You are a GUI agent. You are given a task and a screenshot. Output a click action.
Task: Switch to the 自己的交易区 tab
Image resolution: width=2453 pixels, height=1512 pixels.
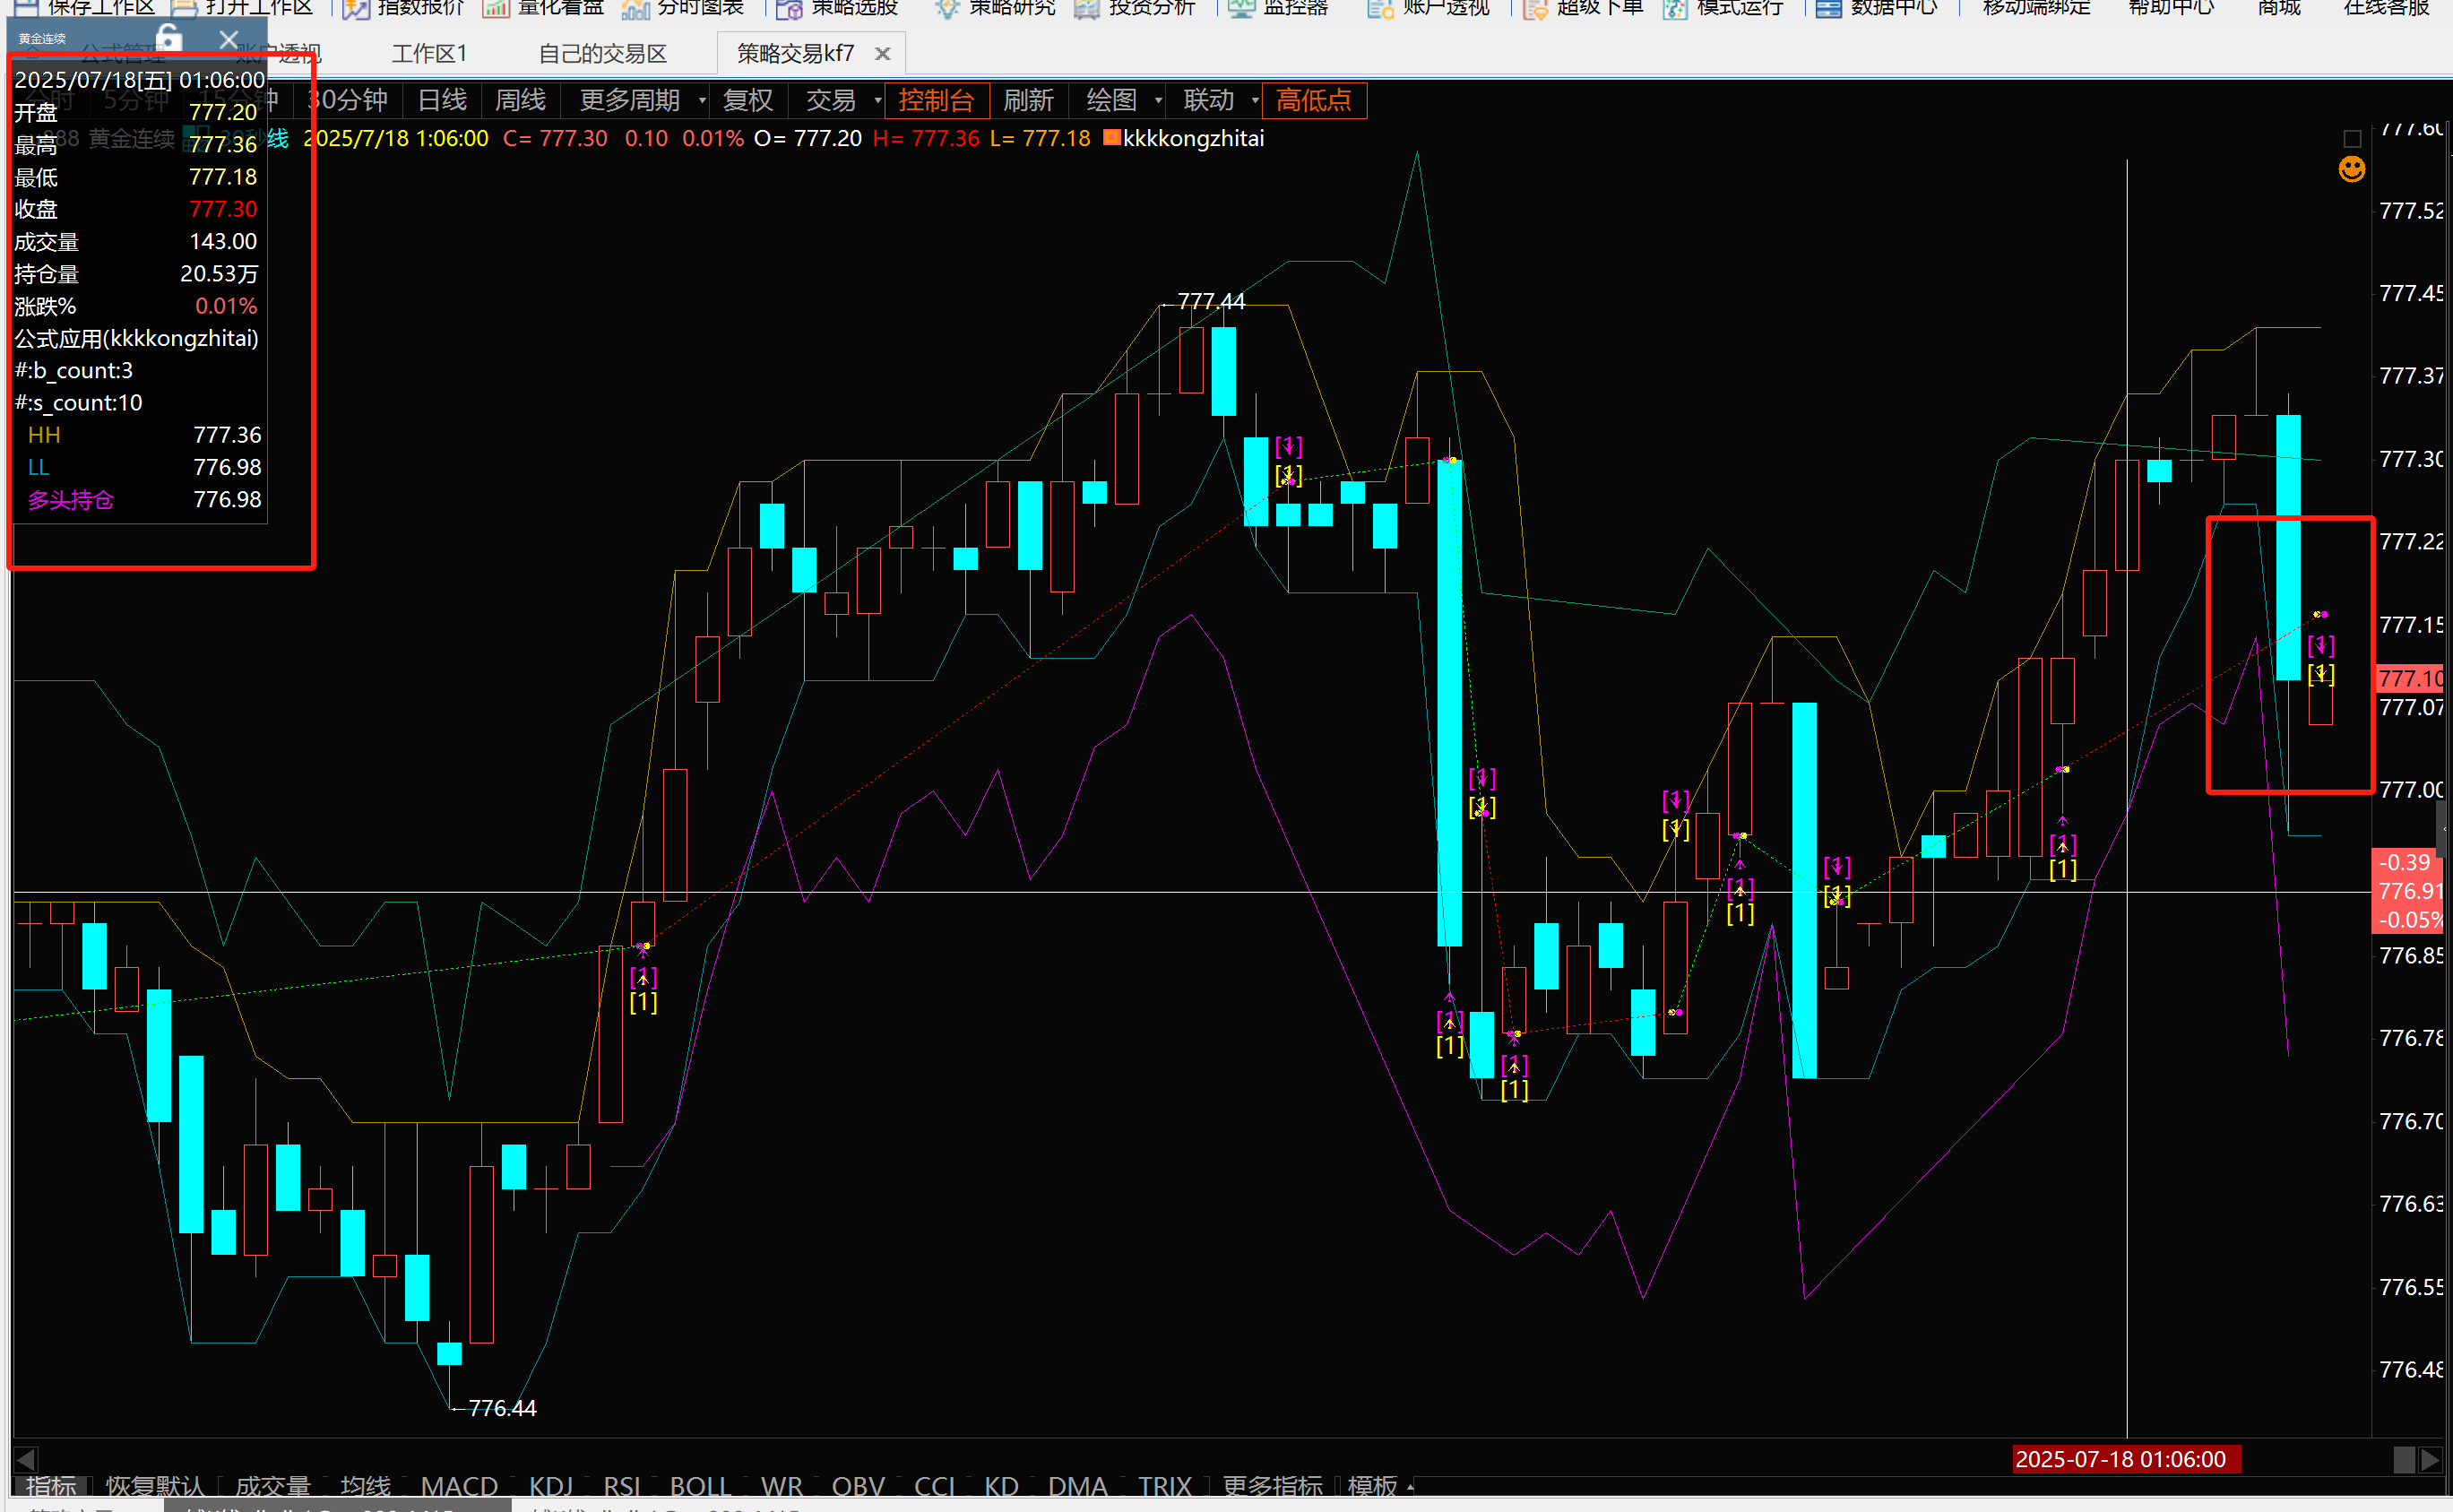(x=602, y=54)
